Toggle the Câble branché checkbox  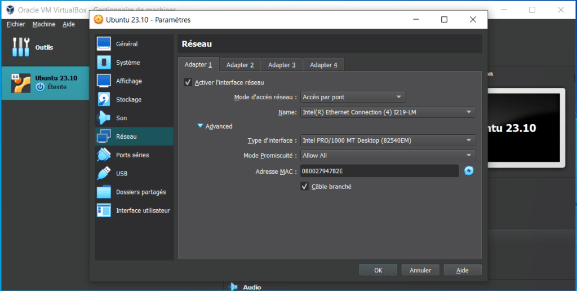coord(304,187)
